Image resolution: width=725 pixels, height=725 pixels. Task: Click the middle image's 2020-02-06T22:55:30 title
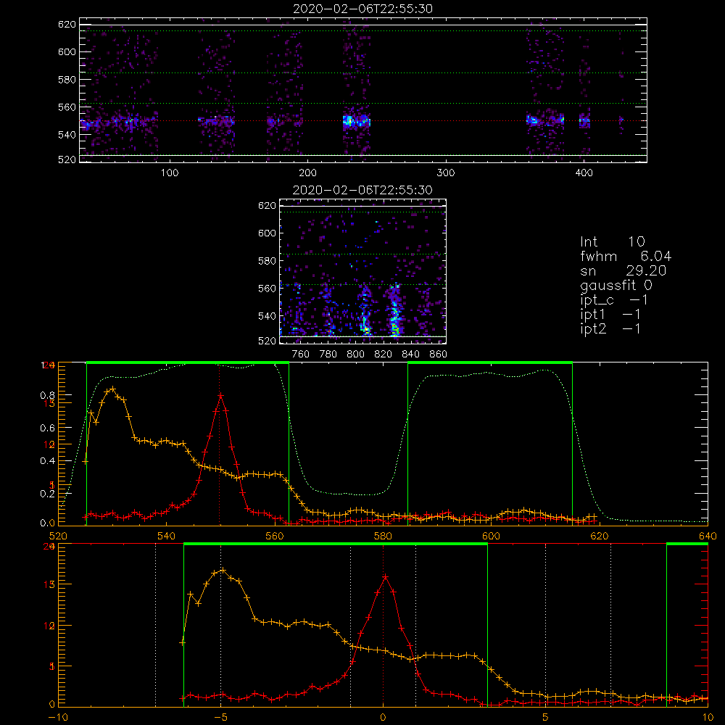[362, 190]
